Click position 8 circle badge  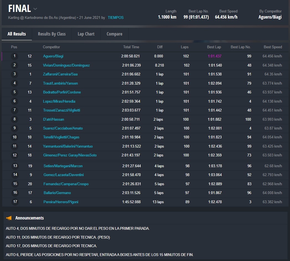14,120
